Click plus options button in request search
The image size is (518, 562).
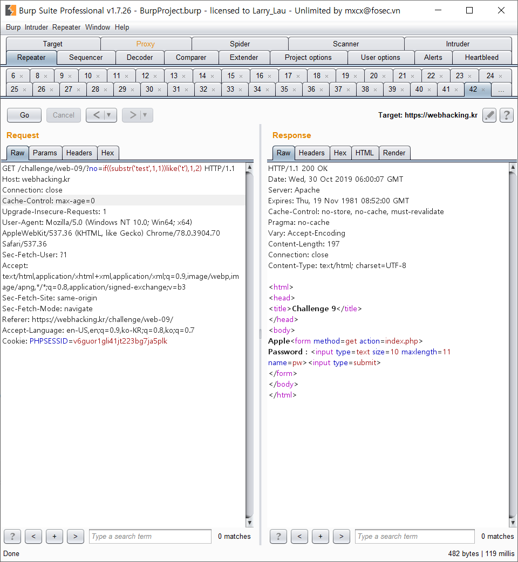(54, 537)
